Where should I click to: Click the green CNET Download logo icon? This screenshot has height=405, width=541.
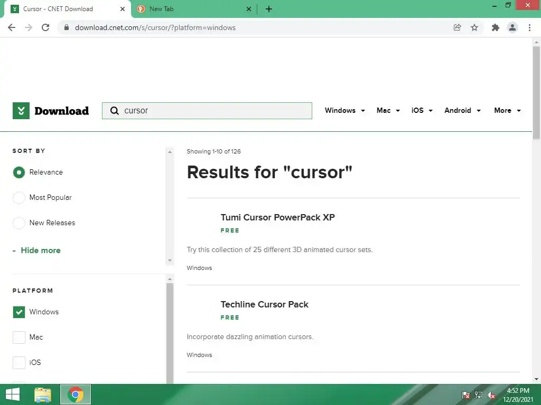pyautogui.click(x=21, y=111)
